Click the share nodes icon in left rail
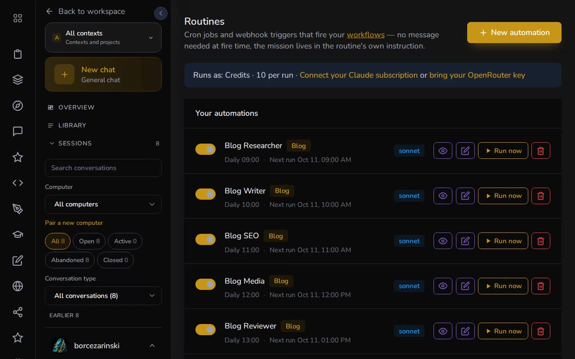Viewport: 575px width, 359px height. [x=18, y=312]
